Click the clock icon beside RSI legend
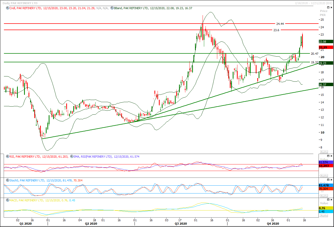Image resolution: width=334 pixels, height=227 pixels. tap(7, 157)
